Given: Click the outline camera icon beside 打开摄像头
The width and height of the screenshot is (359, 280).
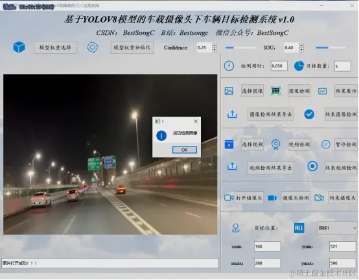Looking at the screenshot, I should coord(229,197).
